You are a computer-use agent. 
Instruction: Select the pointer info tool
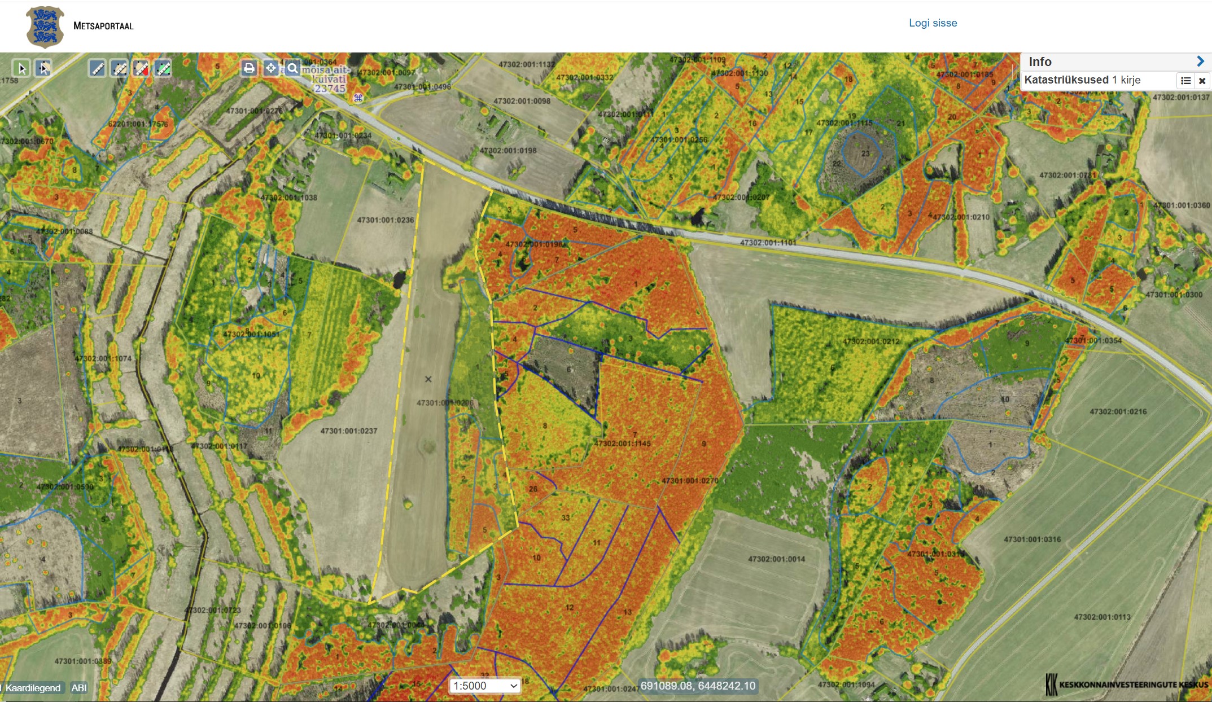pos(21,68)
